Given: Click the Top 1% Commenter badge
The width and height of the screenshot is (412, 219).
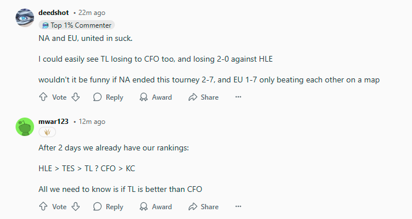Looking at the screenshot, I should click(77, 25).
